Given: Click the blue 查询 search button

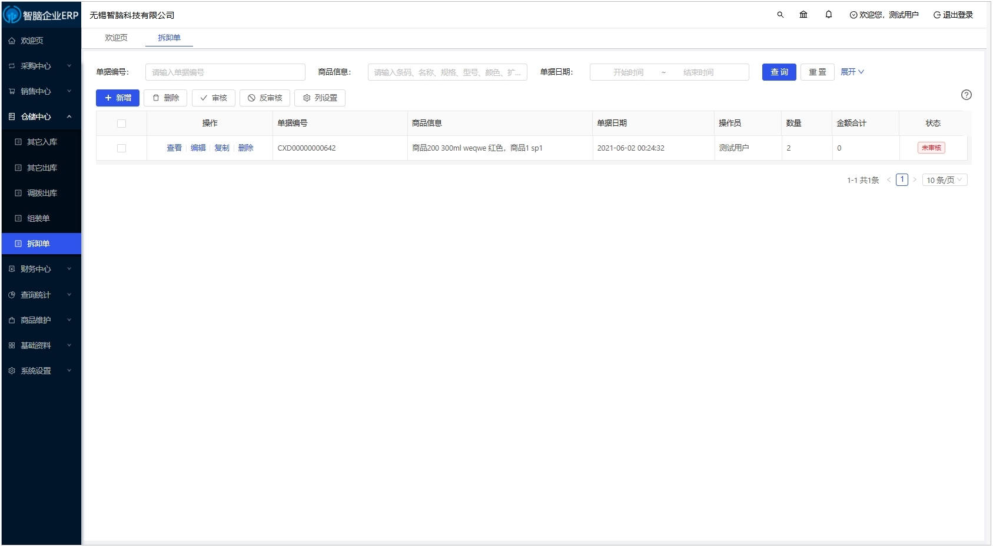Looking at the screenshot, I should [x=779, y=72].
